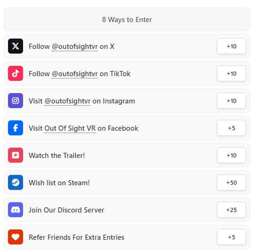Expand the Watch the Trailer! entry
The width and height of the screenshot is (254, 252).
pyautogui.click(x=127, y=155)
